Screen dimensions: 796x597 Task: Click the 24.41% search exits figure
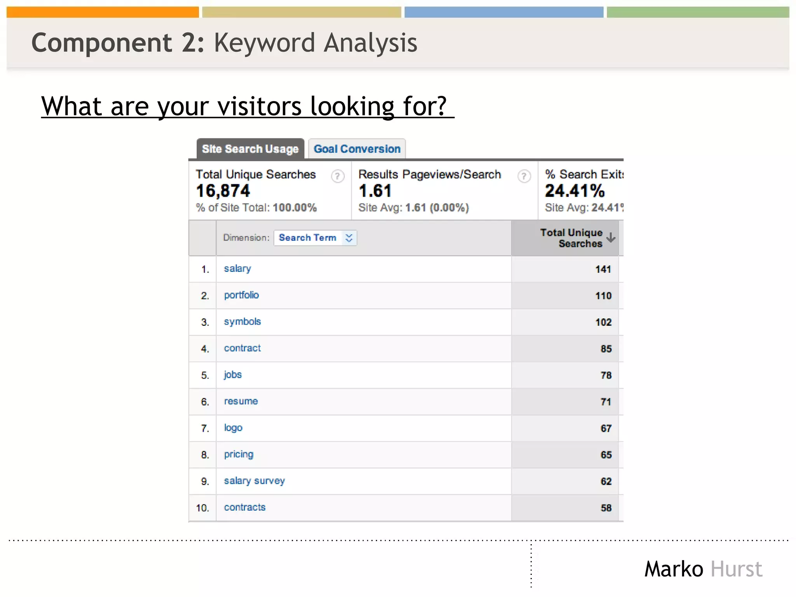coord(574,191)
